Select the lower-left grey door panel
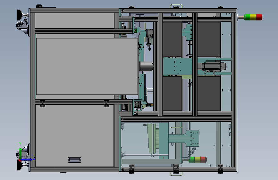 [74, 135]
